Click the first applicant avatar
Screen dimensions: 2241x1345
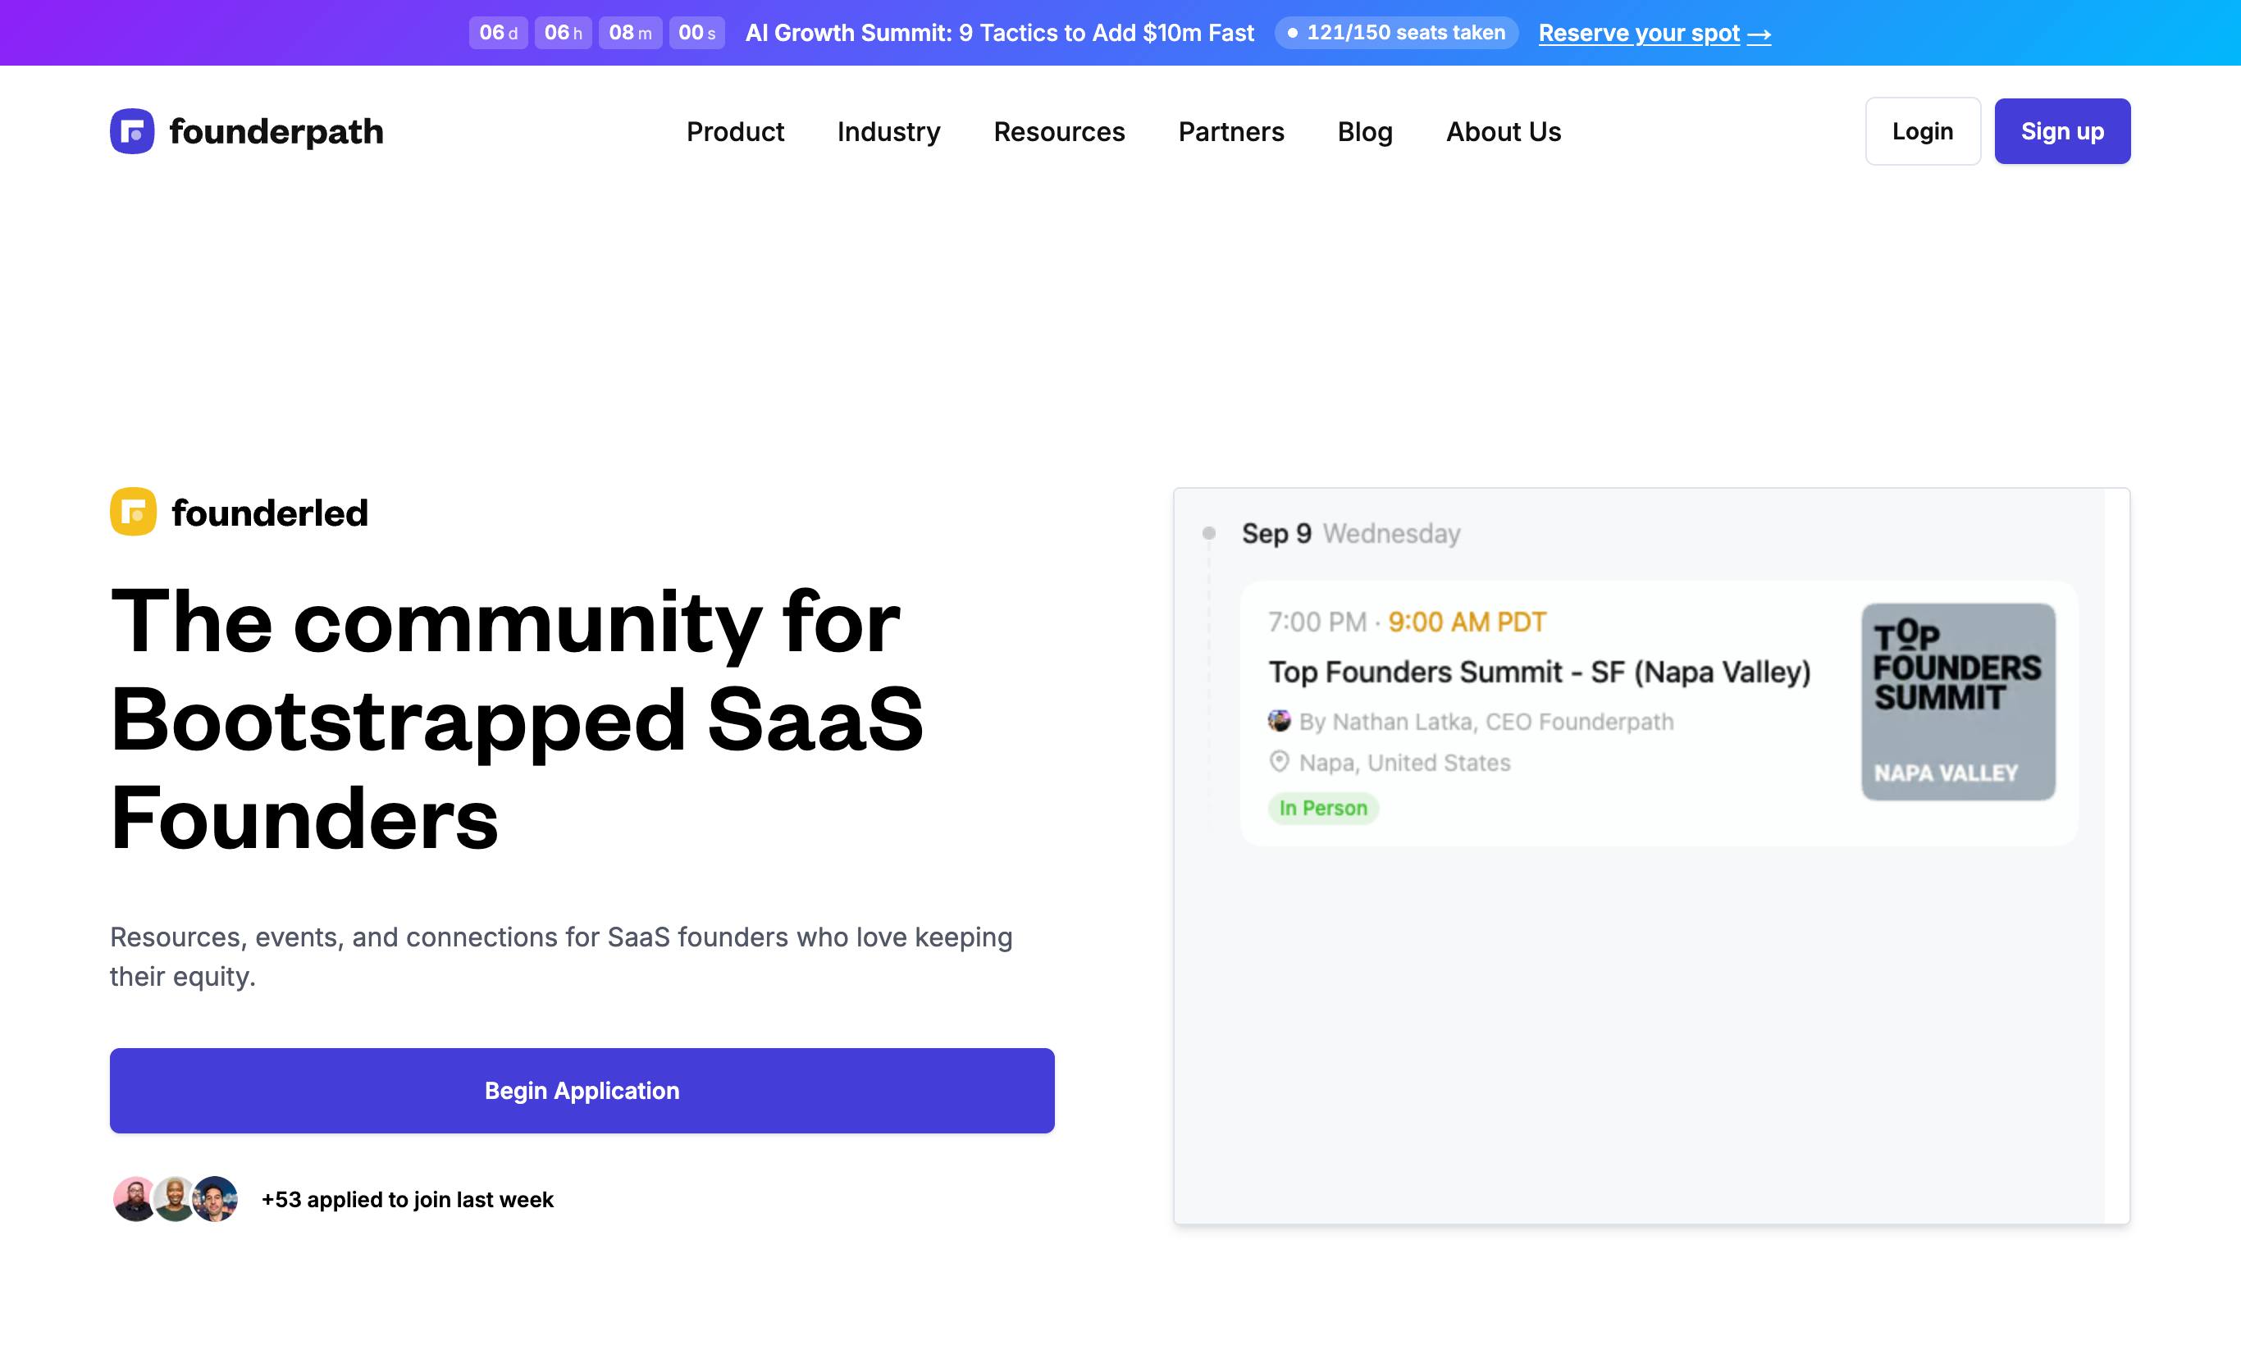(x=135, y=1199)
